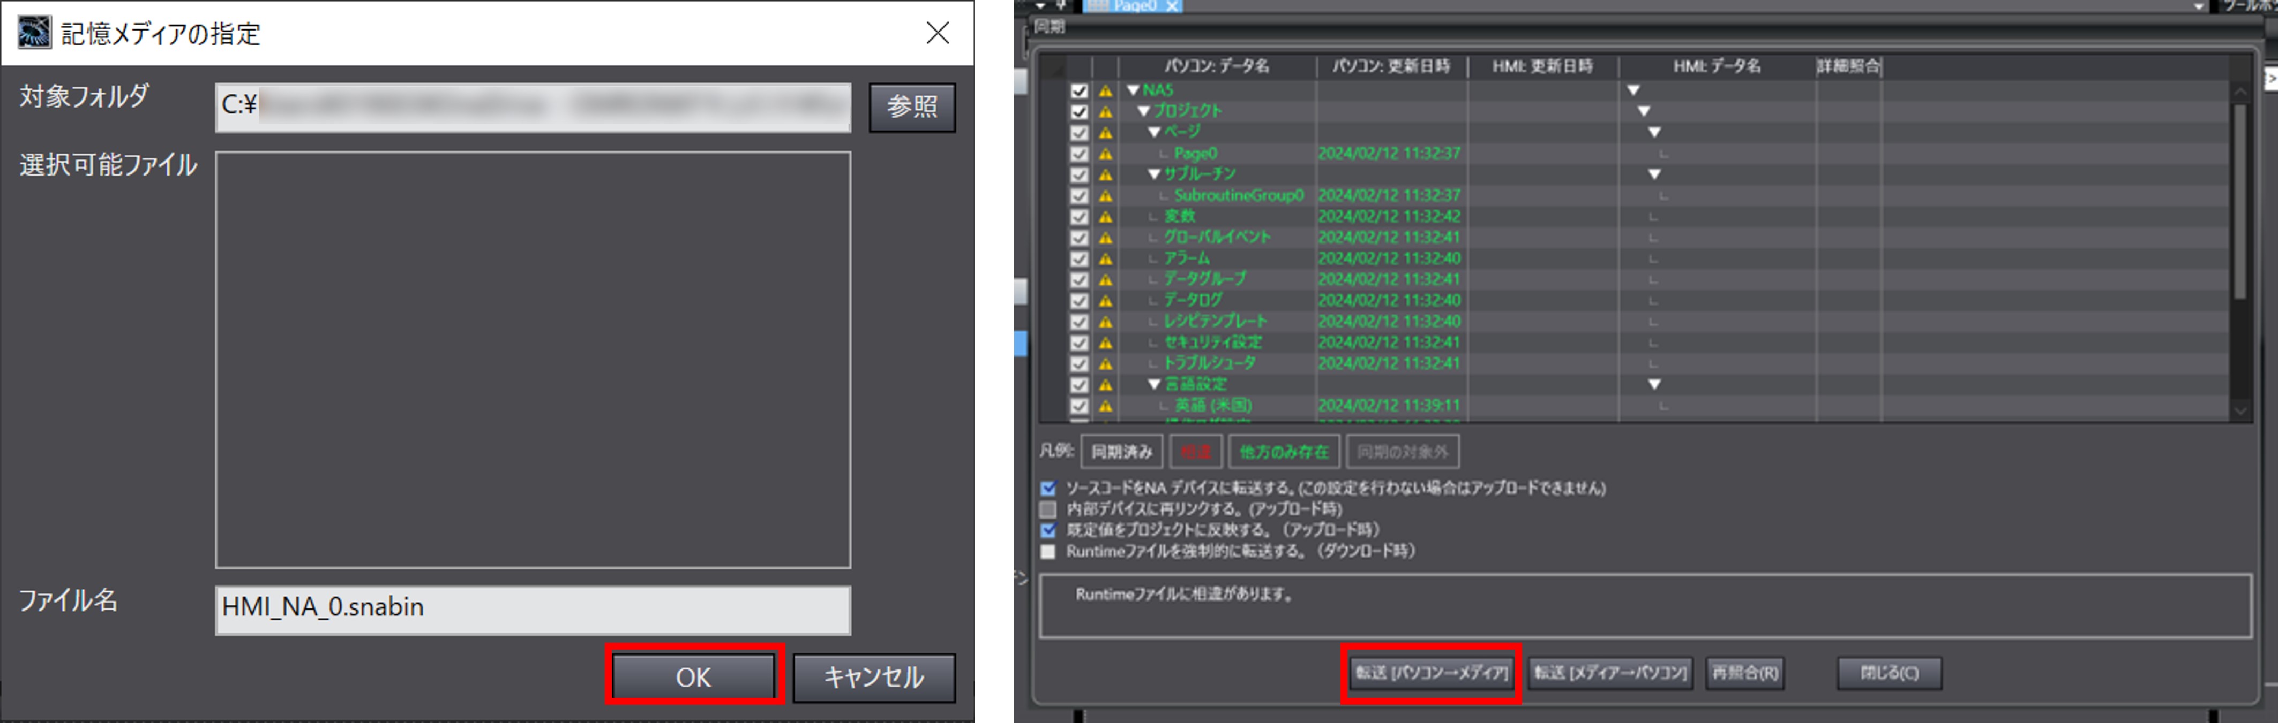Click 転送 [パソコン→メディア] button
Image resolution: width=2278 pixels, height=723 pixels.
(1432, 673)
